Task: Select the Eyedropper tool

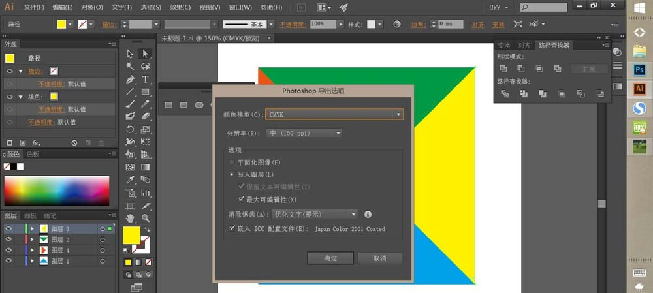Action: (x=130, y=180)
